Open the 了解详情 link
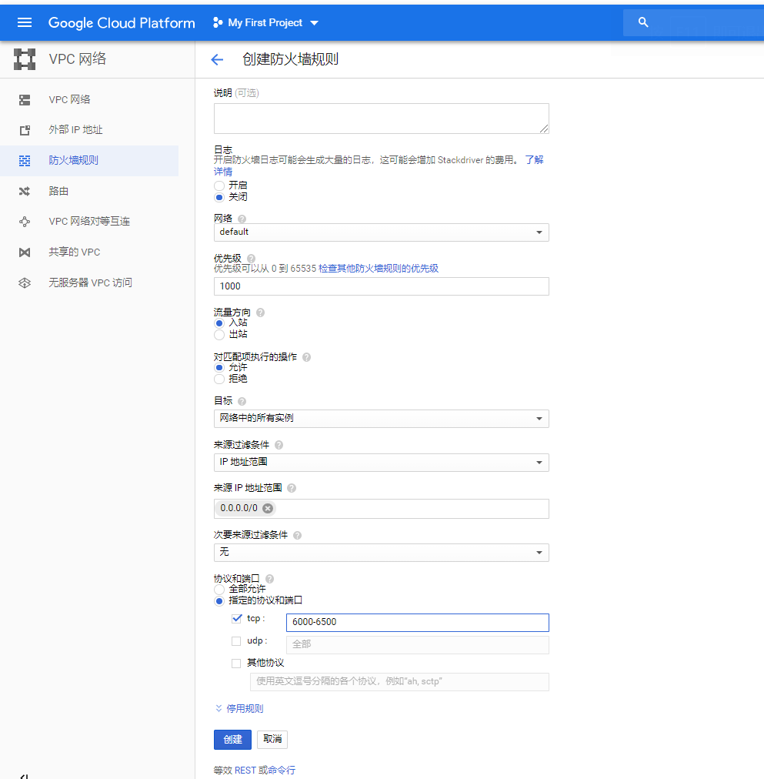 click(x=534, y=160)
